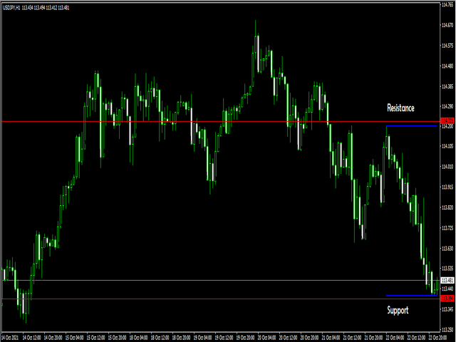Click the 114.765 price axis label
Viewport: 456px width, 342px height.
click(x=447, y=5)
